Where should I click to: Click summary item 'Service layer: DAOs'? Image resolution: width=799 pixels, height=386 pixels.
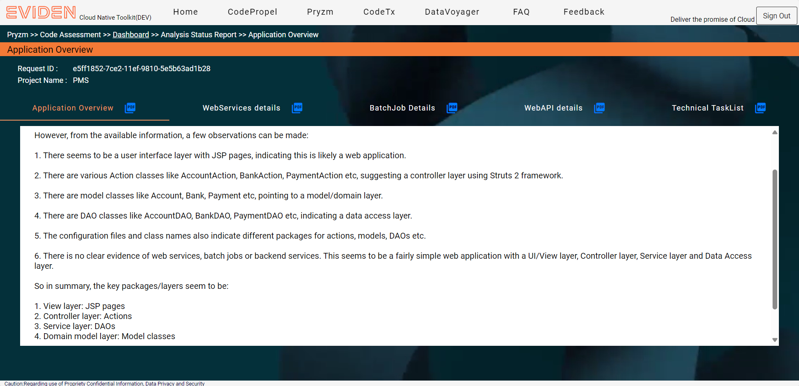75,326
